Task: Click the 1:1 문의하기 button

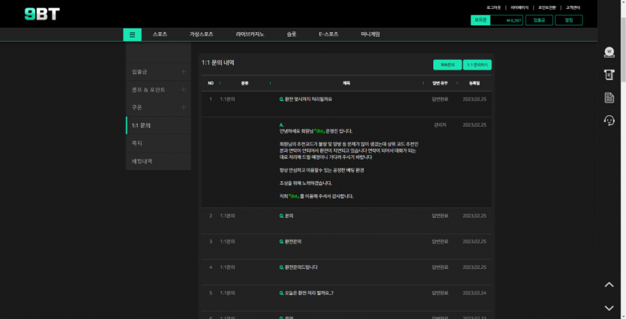Action: [477, 65]
